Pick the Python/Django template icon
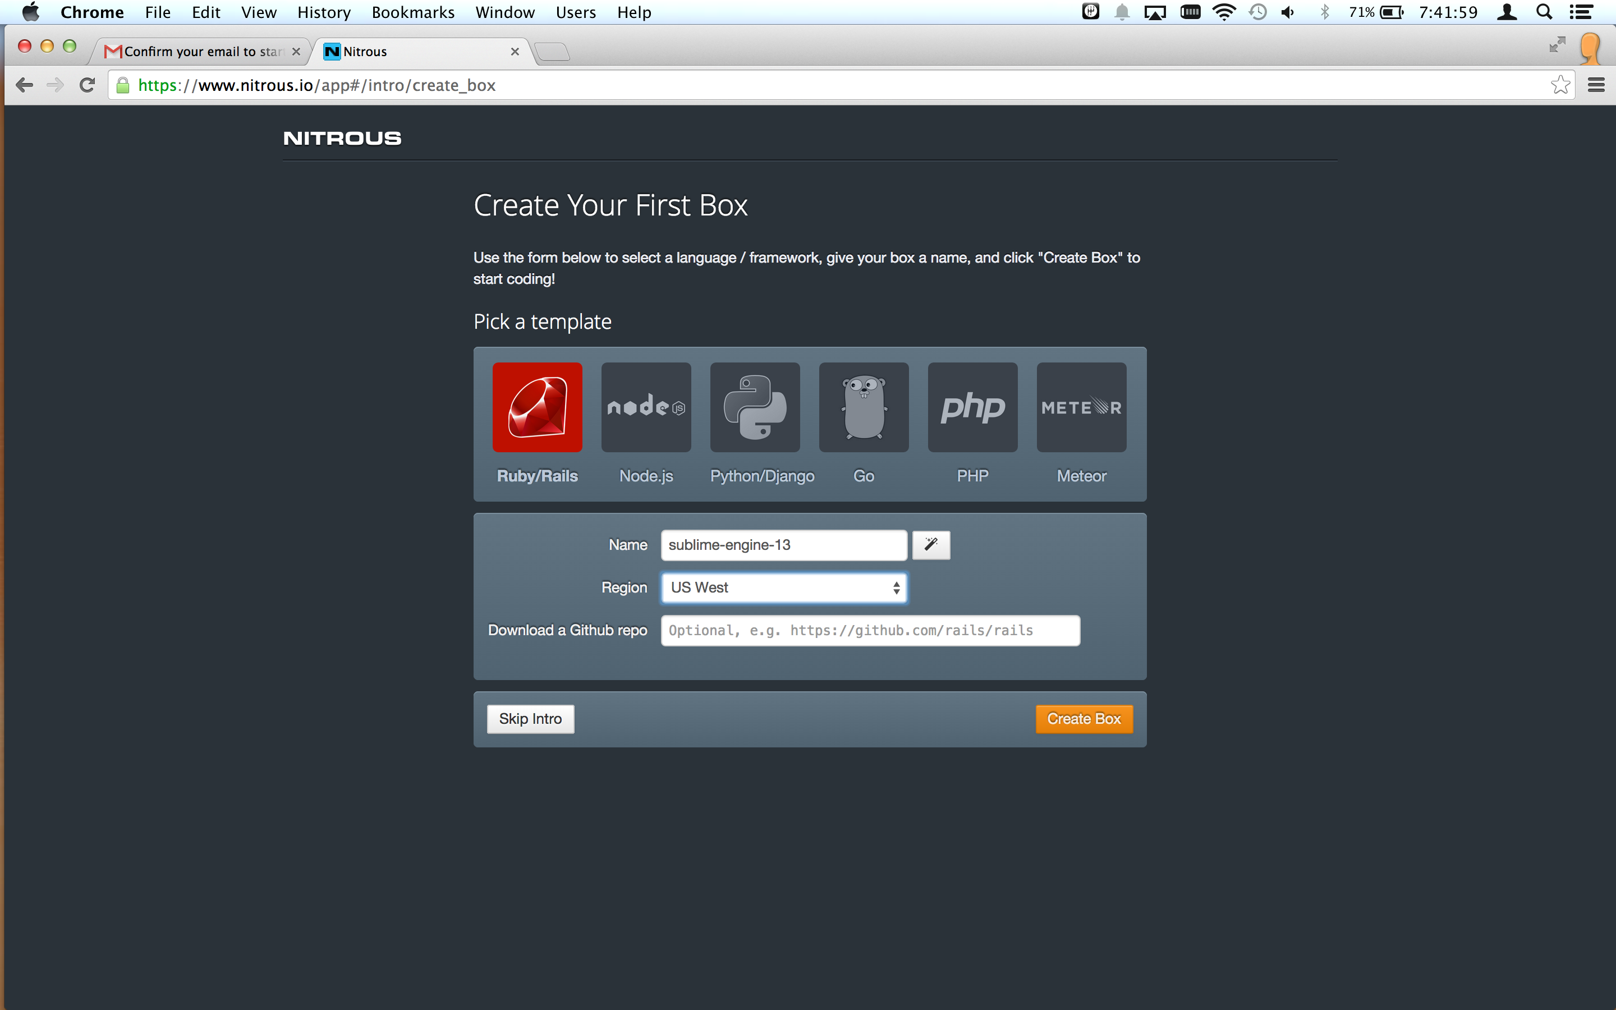 pos(755,407)
